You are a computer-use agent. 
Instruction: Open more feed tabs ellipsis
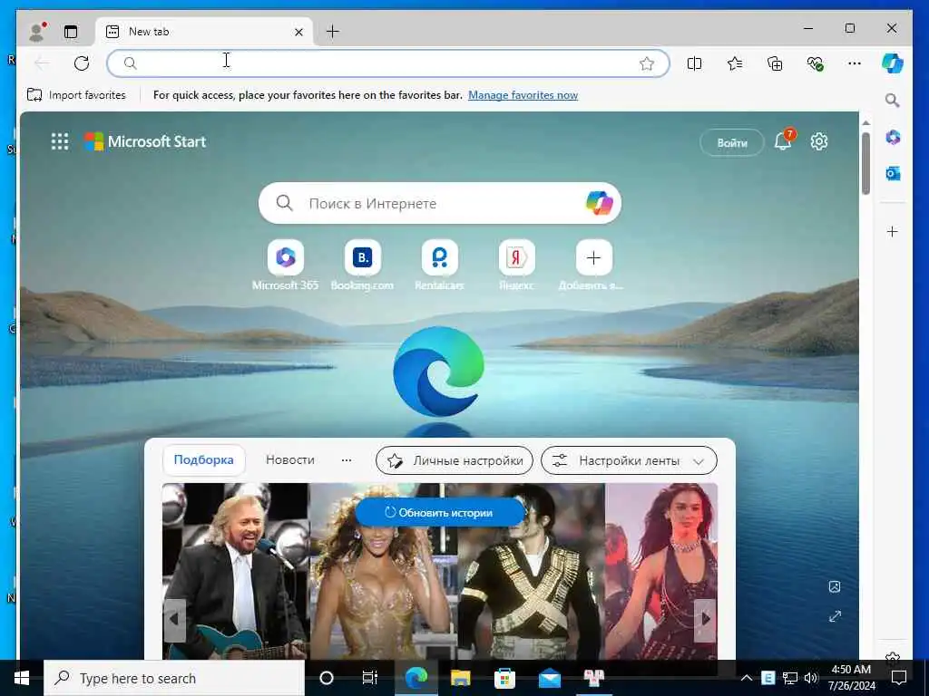point(347,459)
